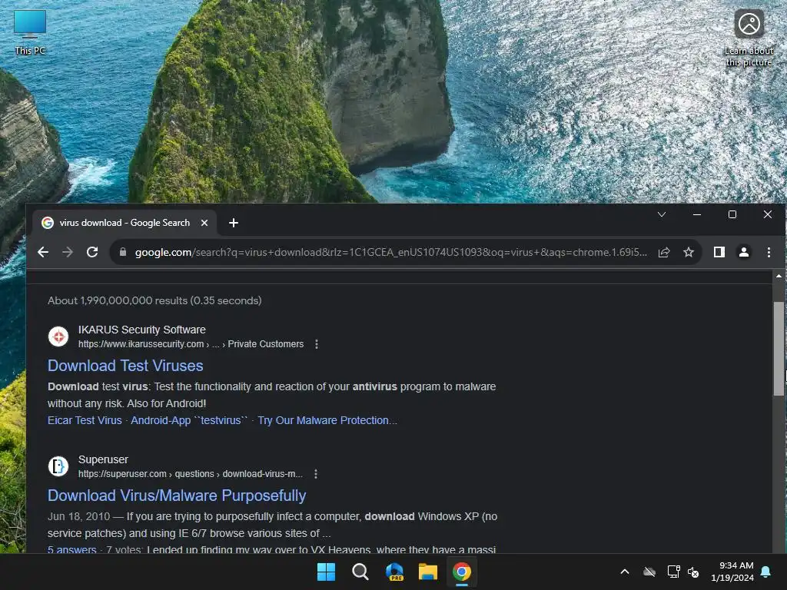Open the Chrome profile menu

click(744, 252)
